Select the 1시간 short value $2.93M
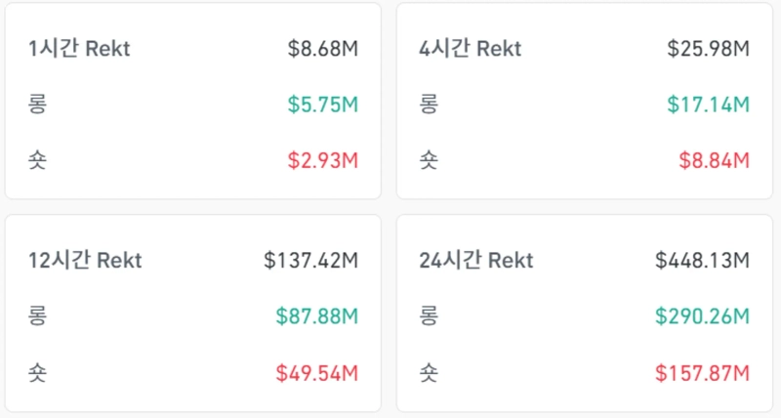This screenshot has height=418, width=781. (x=323, y=160)
